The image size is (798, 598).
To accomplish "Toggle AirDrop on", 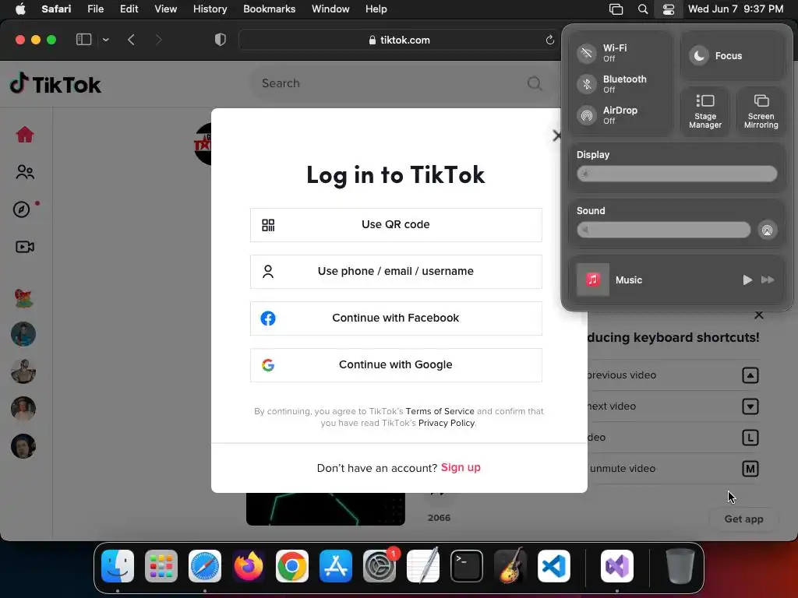I will pyautogui.click(x=587, y=115).
